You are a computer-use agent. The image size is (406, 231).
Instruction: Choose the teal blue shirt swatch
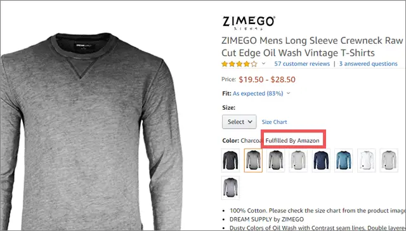pos(344,161)
